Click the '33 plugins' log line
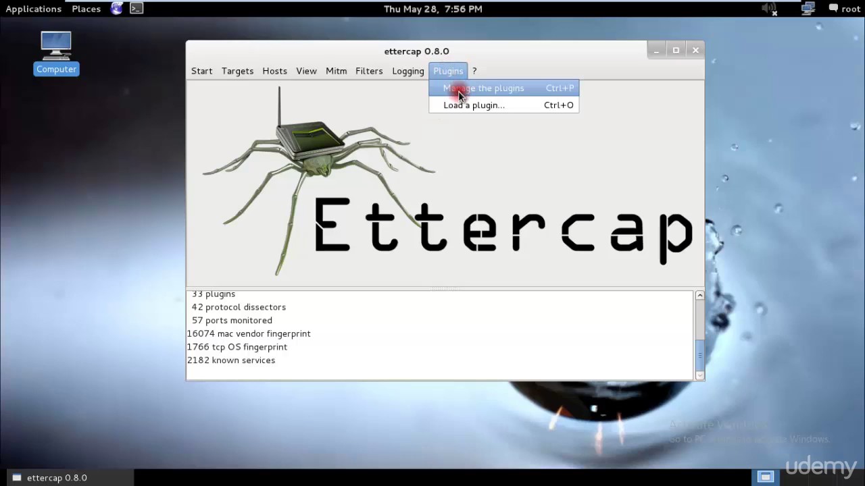865x486 pixels. (213, 294)
